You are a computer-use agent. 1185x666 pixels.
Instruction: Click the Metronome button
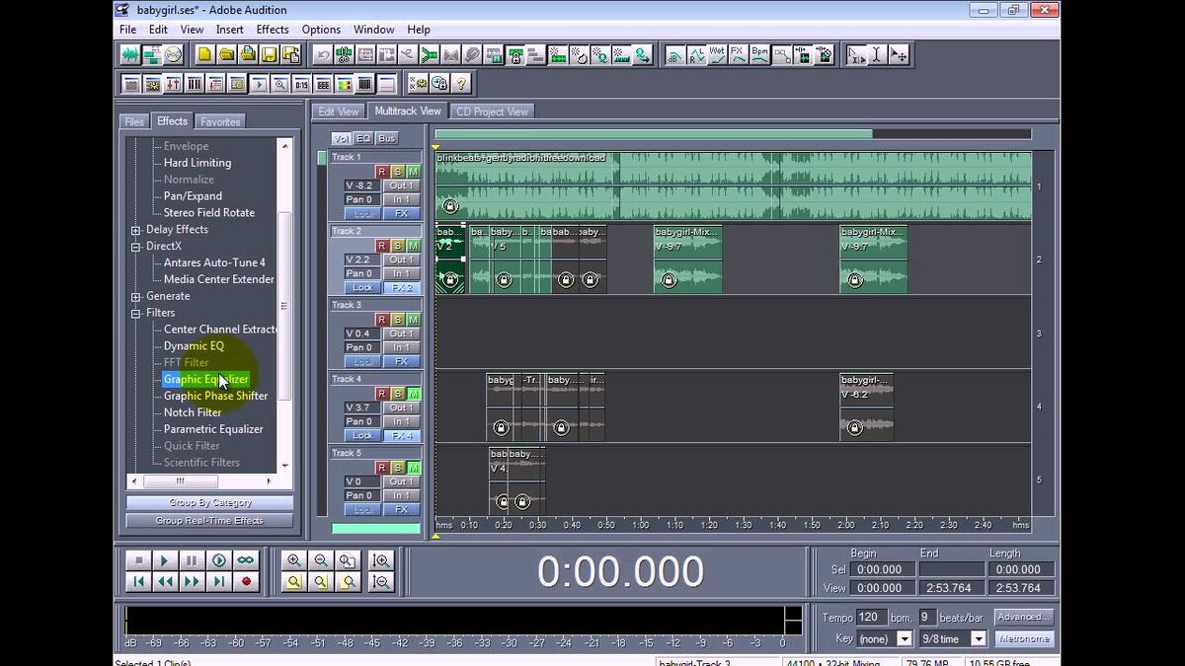point(1024,638)
